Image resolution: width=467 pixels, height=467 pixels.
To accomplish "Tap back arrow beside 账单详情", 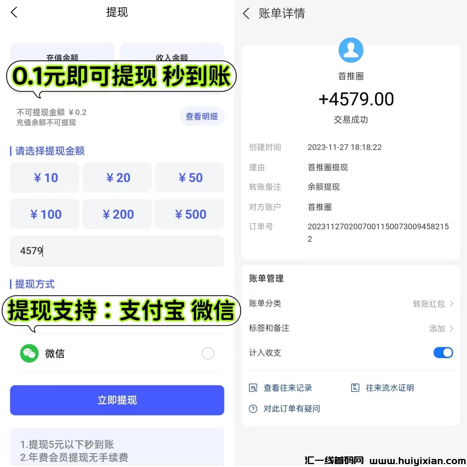I will click(x=246, y=14).
